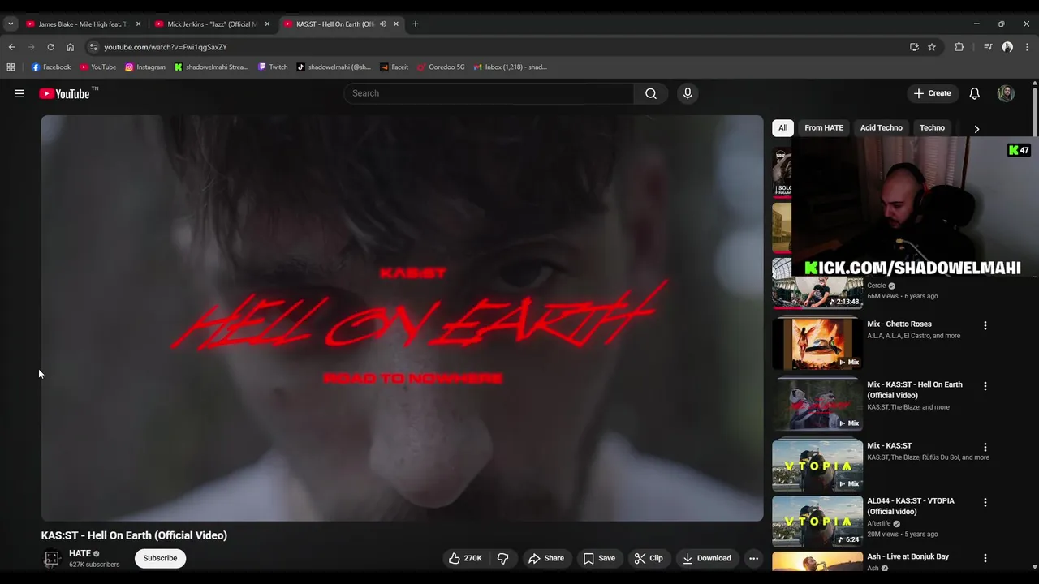
Task: Open options for Ash - Live at Bonjuk Bay
Action: click(985, 558)
